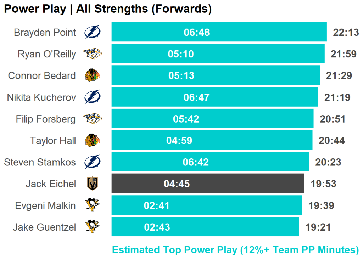Click the Lightning logo beside Brayden Point
Image resolution: width=363 pixels, height=259 pixels.
coord(92,33)
